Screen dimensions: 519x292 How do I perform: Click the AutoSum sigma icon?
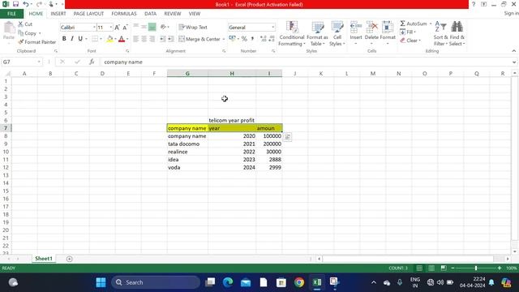coord(402,24)
